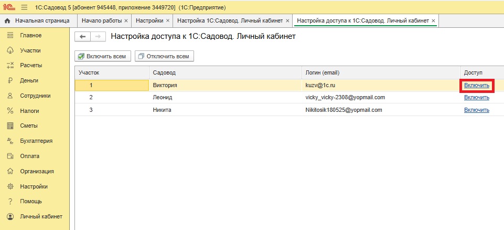Open the Налоги section
Viewport: 504px width, 230px height.
pyautogui.click(x=29, y=111)
